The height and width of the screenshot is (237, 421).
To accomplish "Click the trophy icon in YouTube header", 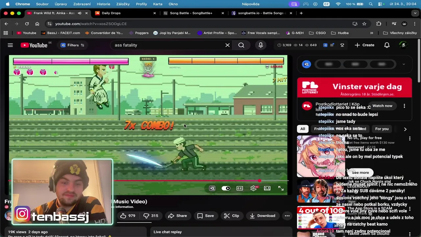I will (342, 45).
